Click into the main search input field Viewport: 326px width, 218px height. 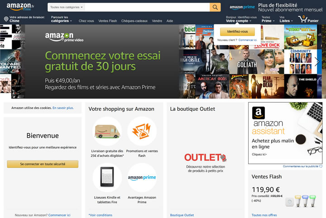pos(147,7)
